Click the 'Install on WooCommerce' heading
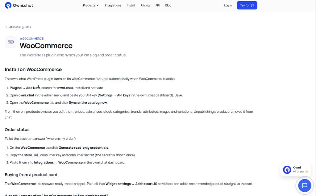This screenshot has height=196, width=316. (33, 70)
